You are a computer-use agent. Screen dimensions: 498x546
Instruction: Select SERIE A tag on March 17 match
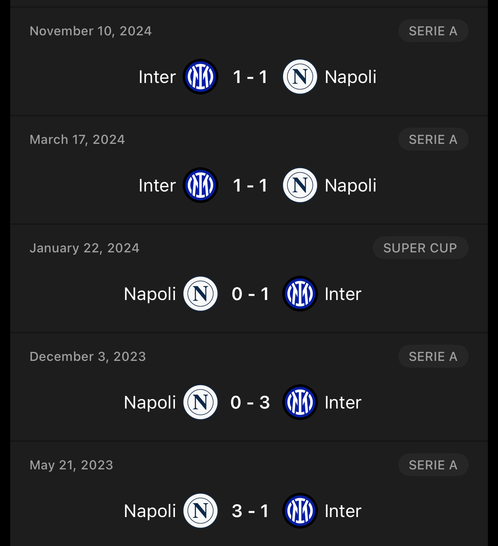[433, 140]
